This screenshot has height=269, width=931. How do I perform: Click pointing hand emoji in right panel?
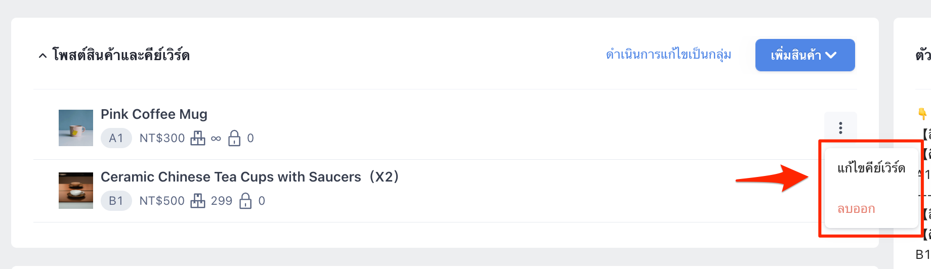922,114
